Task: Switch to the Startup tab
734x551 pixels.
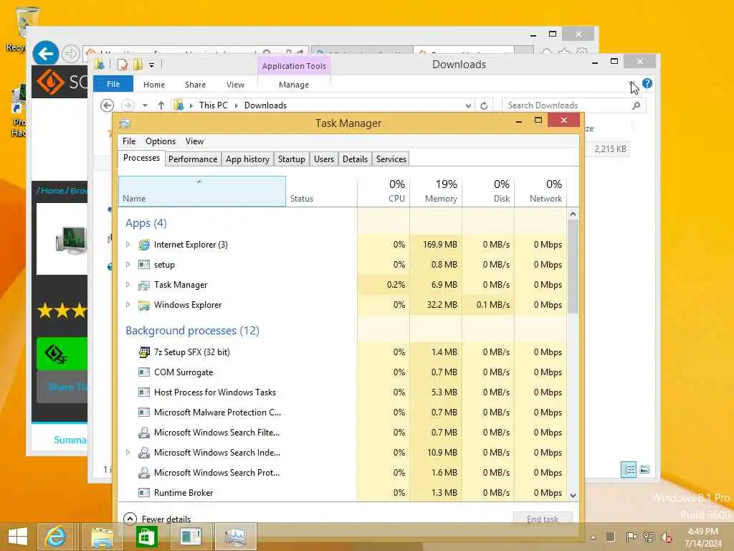Action: 292,159
